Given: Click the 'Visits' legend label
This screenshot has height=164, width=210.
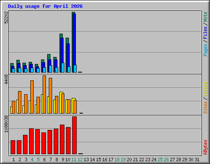Looking at the screenshot, I should click(x=205, y=89).
